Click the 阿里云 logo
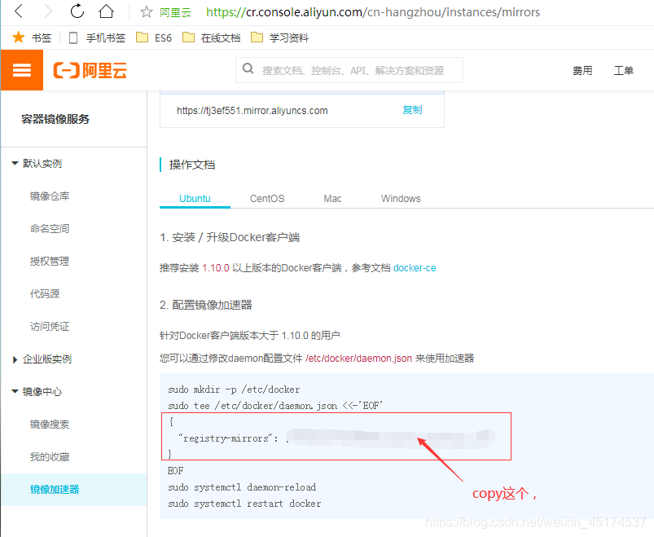The width and height of the screenshot is (654, 537). click(x=90, y=70)
